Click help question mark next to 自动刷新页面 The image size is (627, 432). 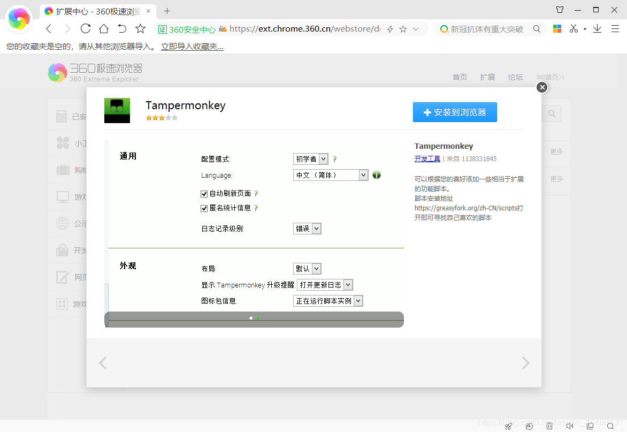[x=256, y=194]
